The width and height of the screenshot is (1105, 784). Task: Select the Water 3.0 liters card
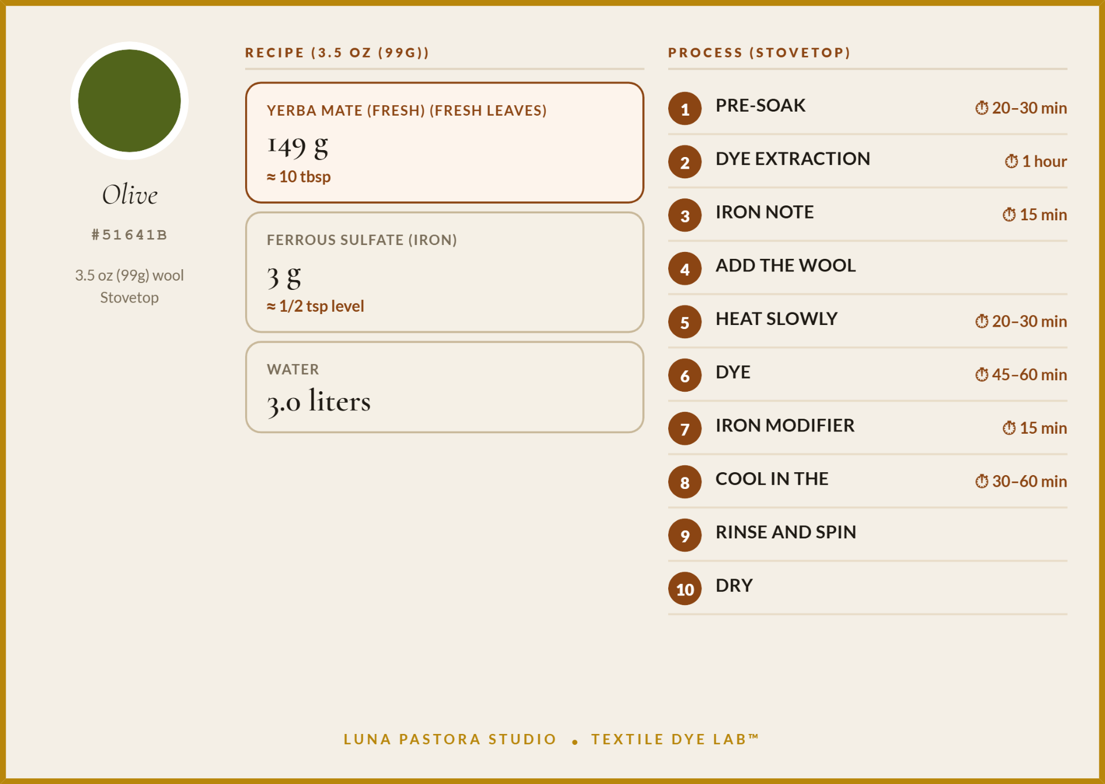pyautogui.click(x=444, y=387)
